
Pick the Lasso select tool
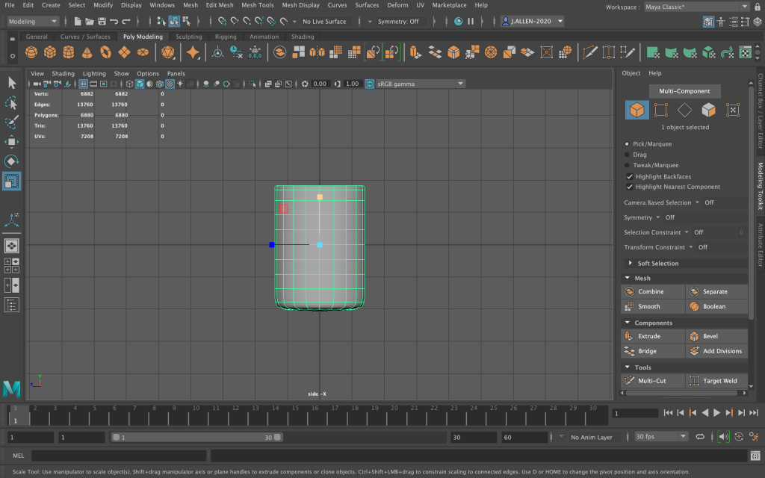[12, 102]
